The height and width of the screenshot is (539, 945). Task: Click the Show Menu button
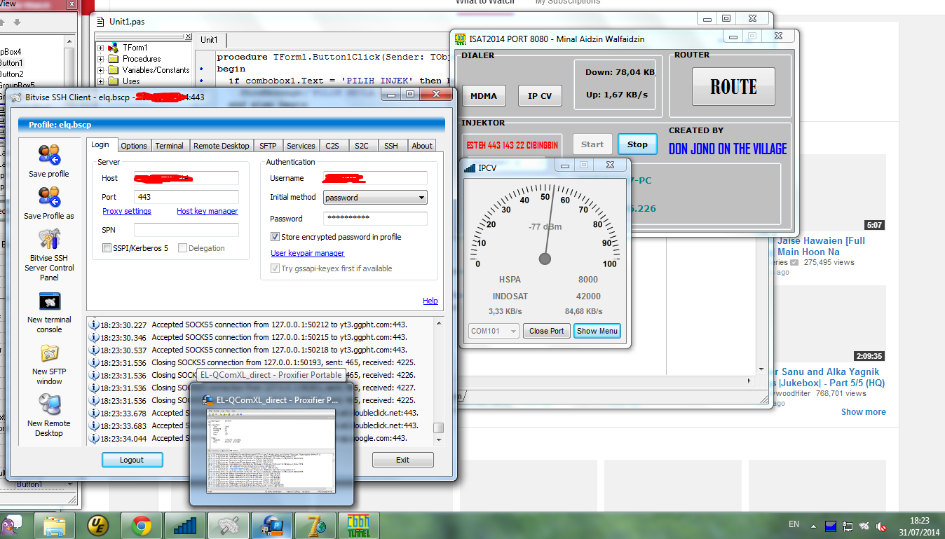tap(597, 331)
